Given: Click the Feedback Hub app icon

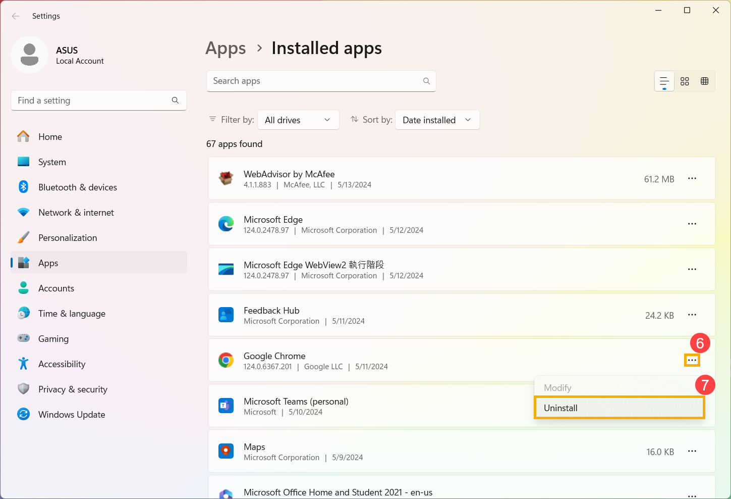Looking at the screenshot, I should tap(226, 315).
